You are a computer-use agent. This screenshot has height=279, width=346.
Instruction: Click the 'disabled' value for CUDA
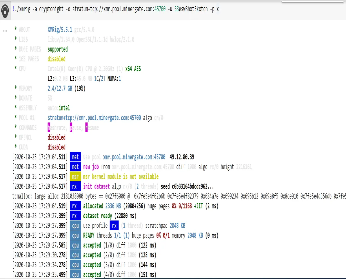coord(57,147)
